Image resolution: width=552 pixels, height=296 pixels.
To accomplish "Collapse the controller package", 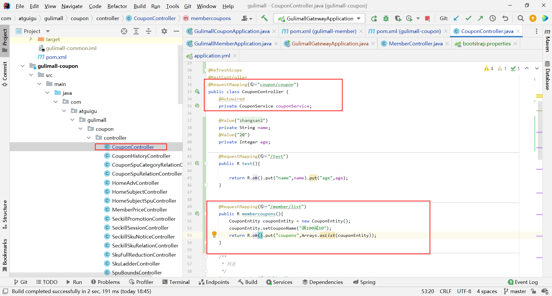I will point(89,138).
